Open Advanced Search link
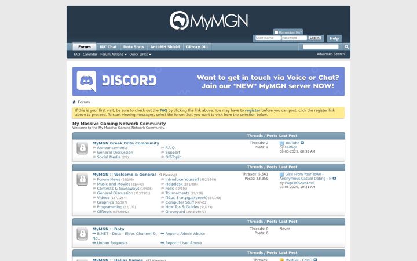 point(331,54)
